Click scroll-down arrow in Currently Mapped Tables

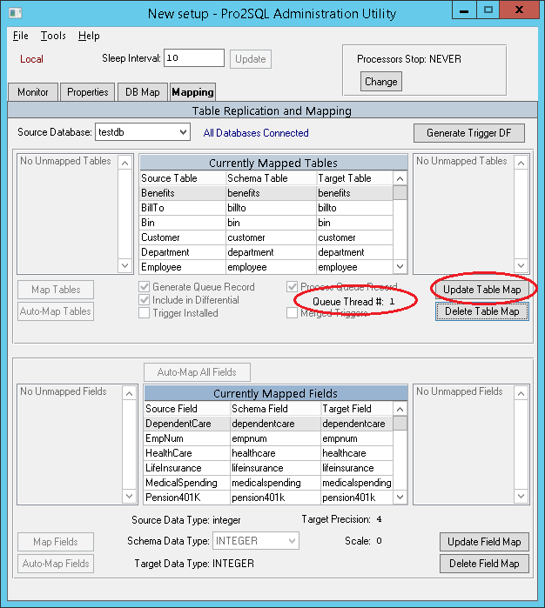[400, 267]
